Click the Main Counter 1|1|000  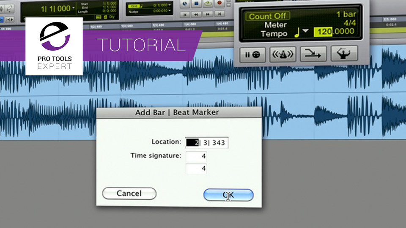click(x=56, y=8)
